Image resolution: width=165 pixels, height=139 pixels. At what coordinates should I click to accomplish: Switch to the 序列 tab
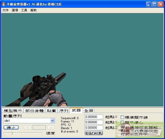pos(64,111)
